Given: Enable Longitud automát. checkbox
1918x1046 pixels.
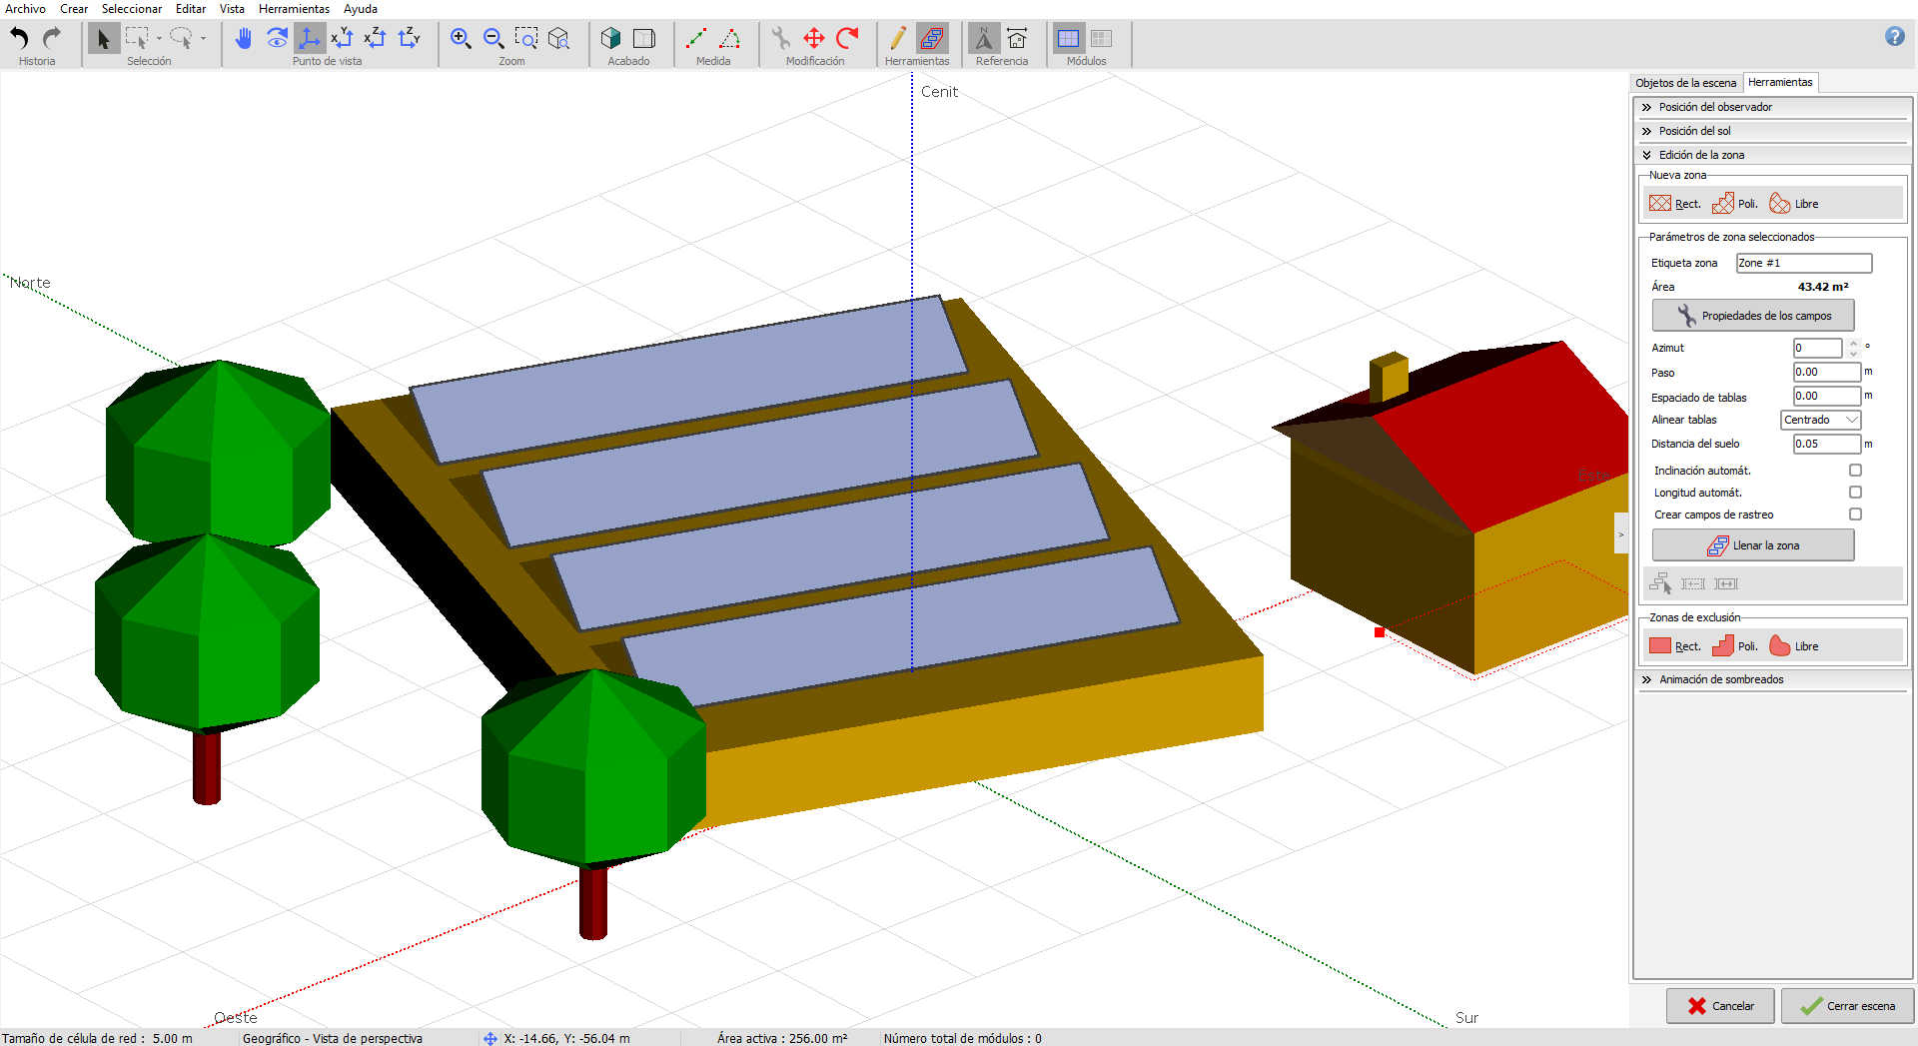Looking at the screenshot, I should tap(1855, 493).
